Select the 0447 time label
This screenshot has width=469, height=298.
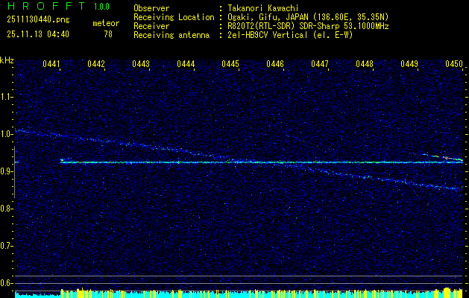pyautogui.click(x=320, y=65)
